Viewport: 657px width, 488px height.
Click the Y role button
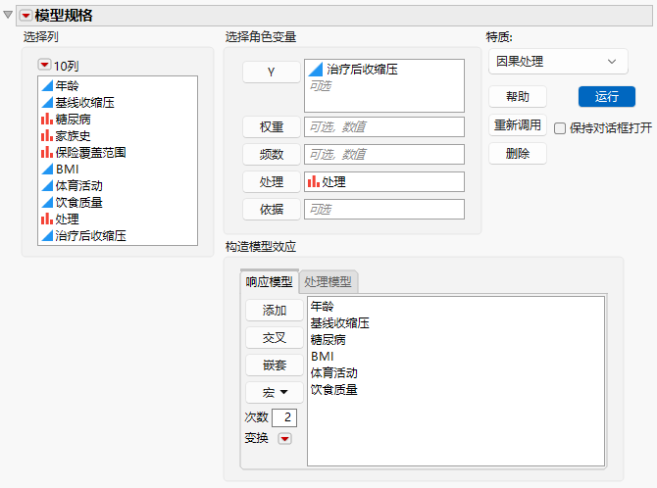[x=271, y=73]
